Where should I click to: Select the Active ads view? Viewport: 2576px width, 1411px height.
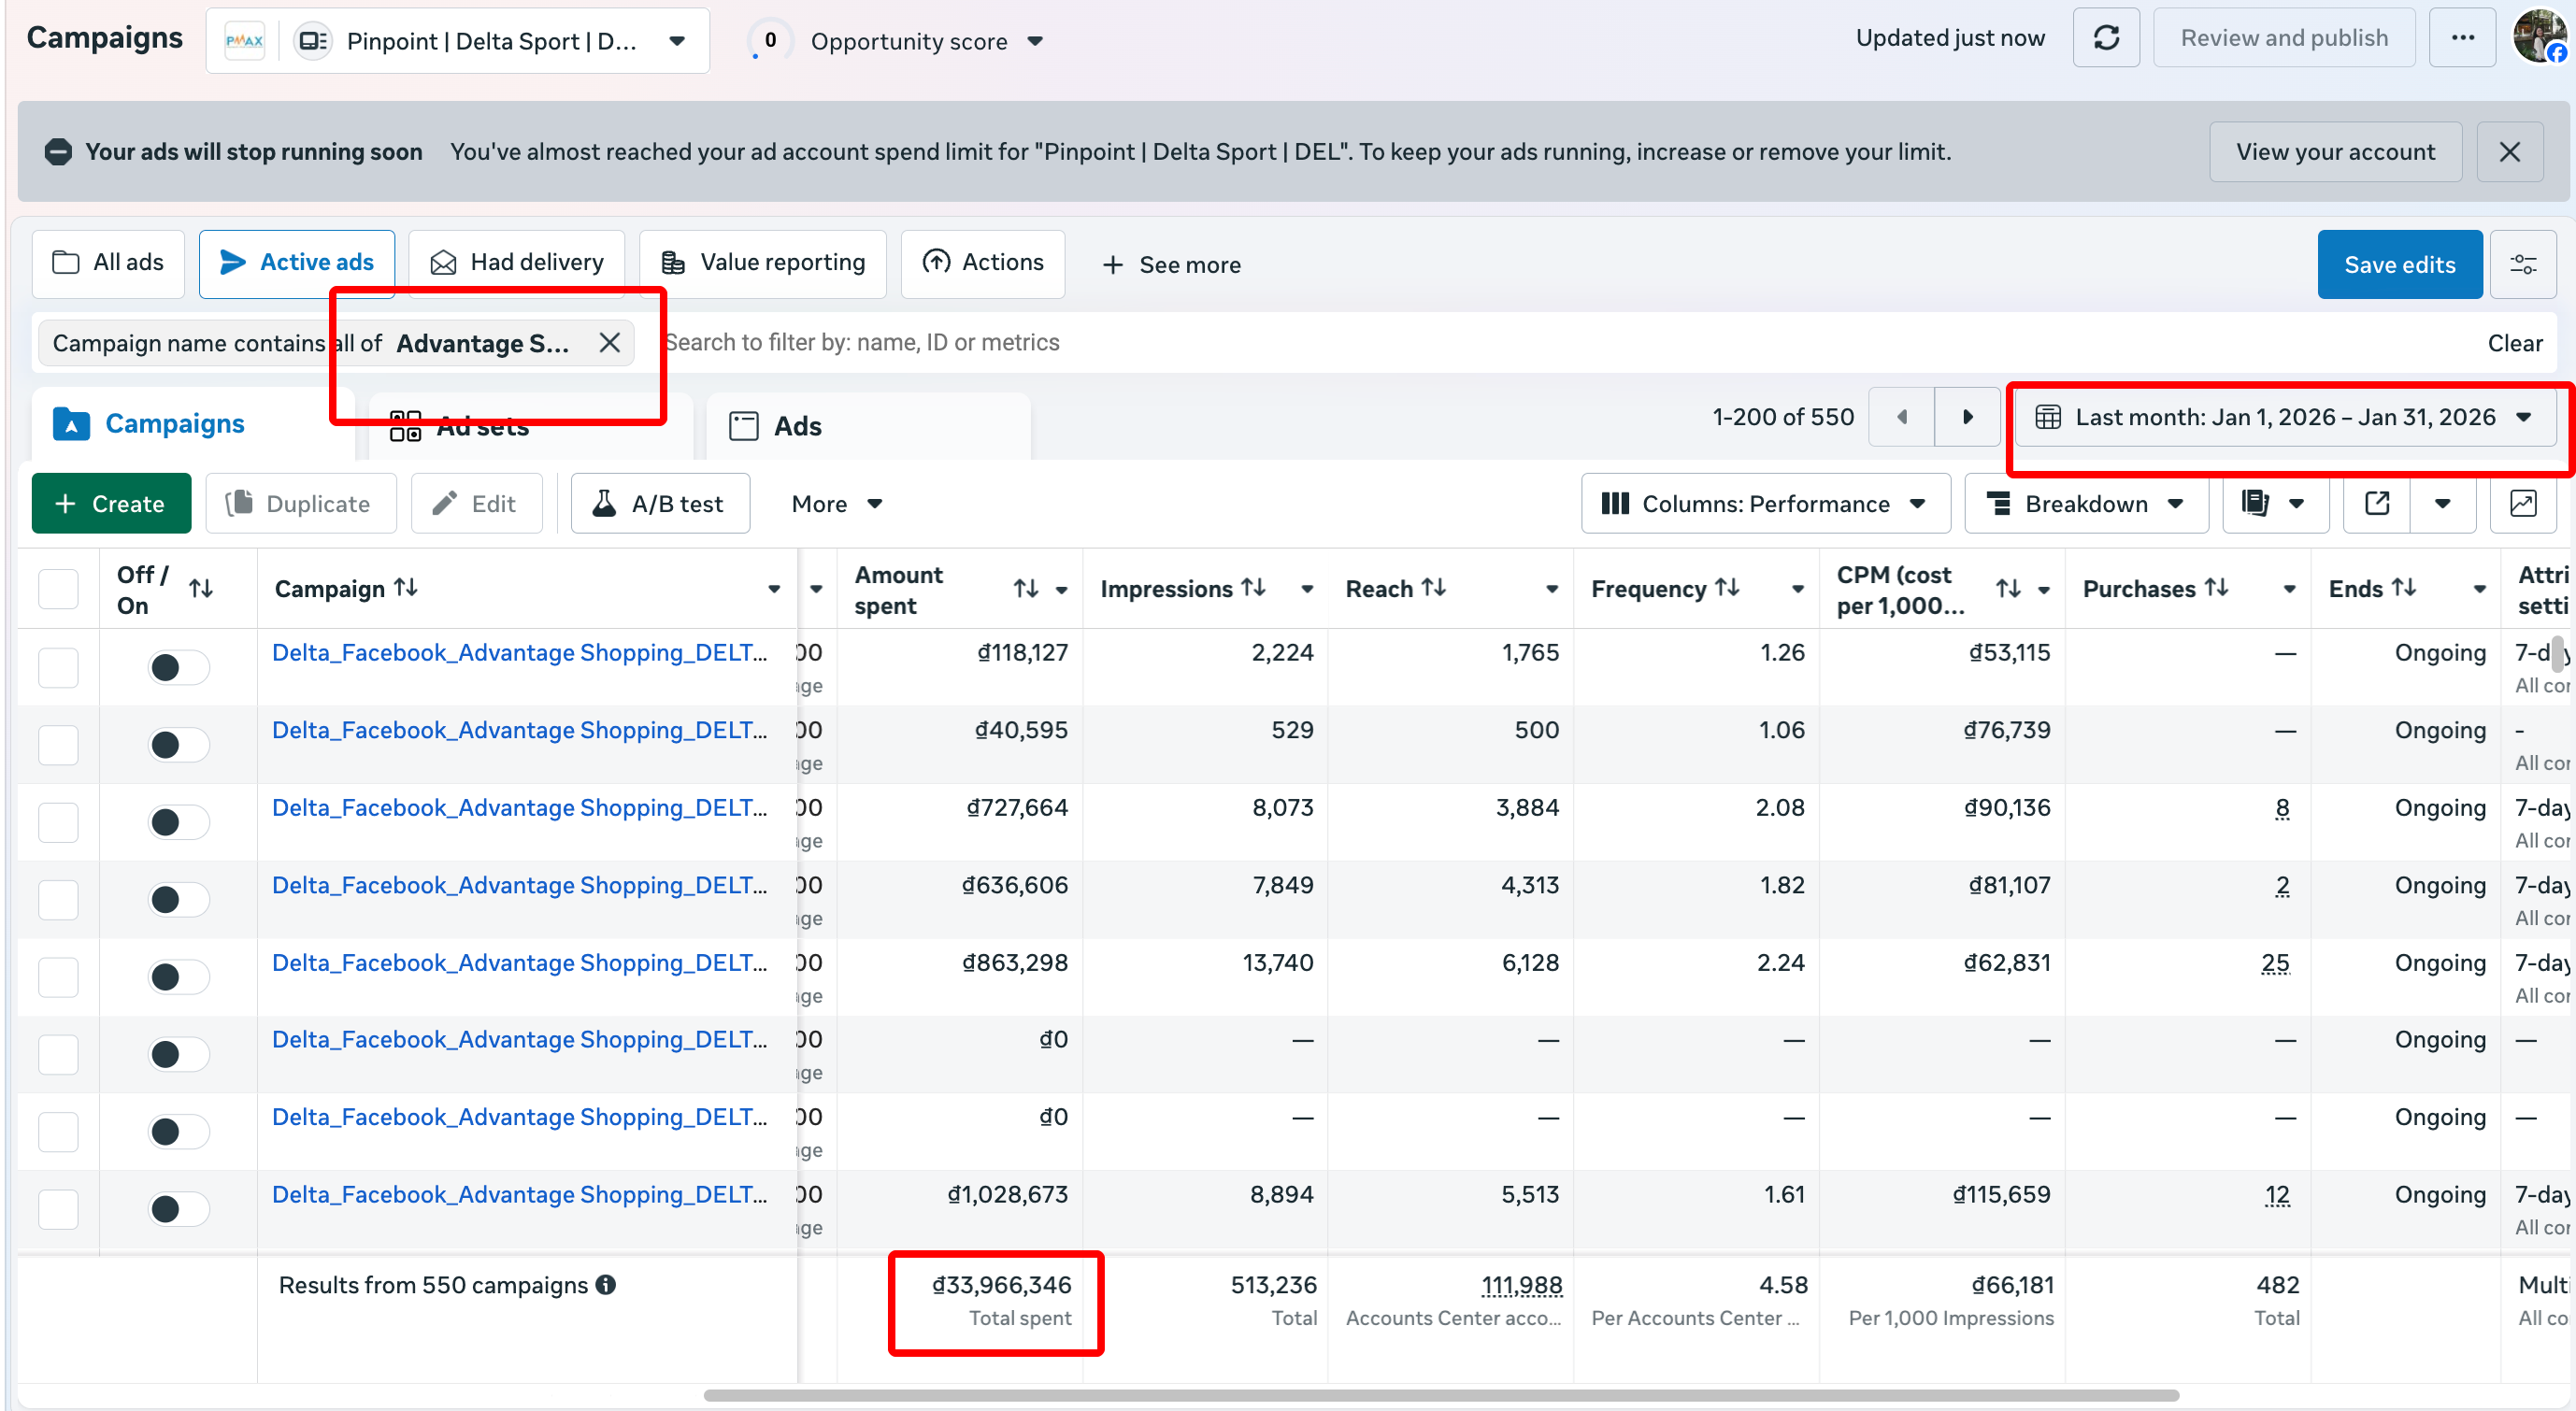(297, 264)
